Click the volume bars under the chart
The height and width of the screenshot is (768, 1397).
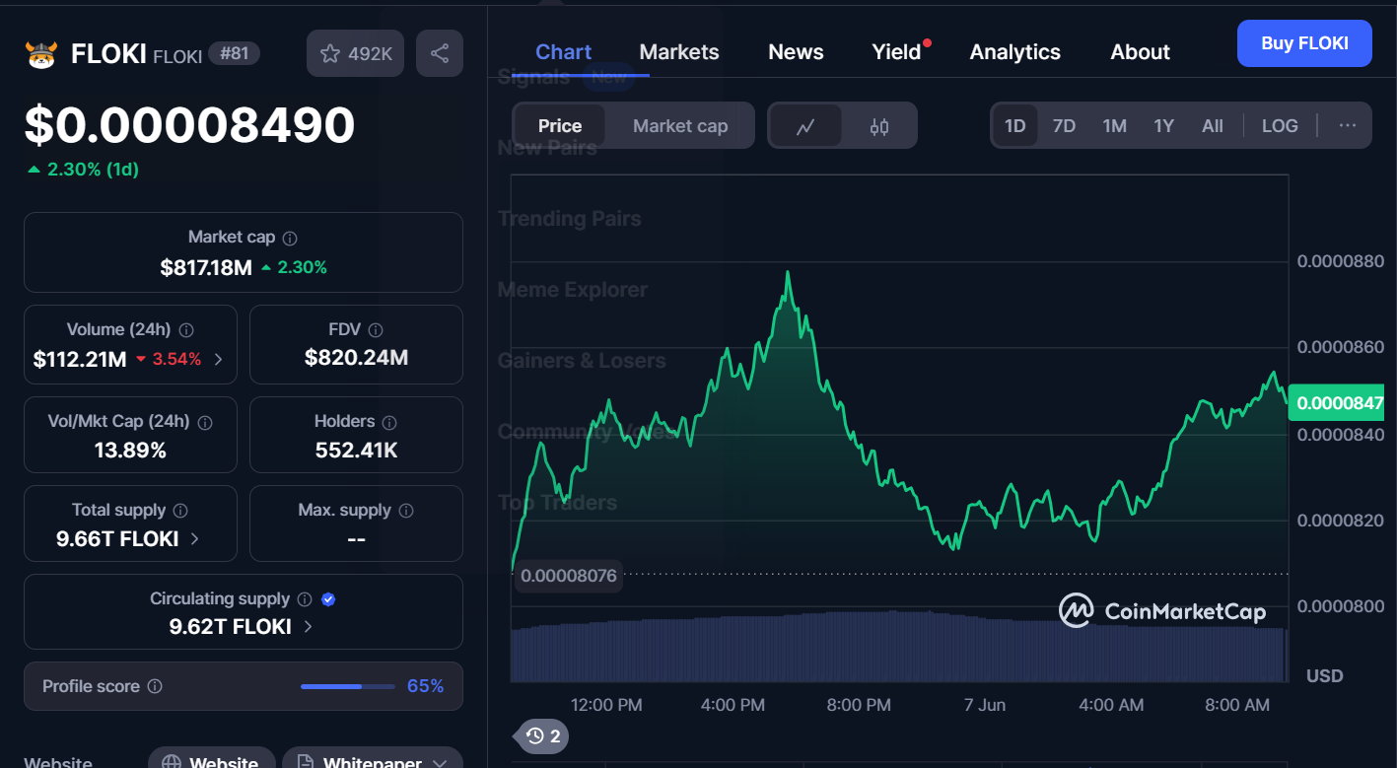click(x=899, y=647)
